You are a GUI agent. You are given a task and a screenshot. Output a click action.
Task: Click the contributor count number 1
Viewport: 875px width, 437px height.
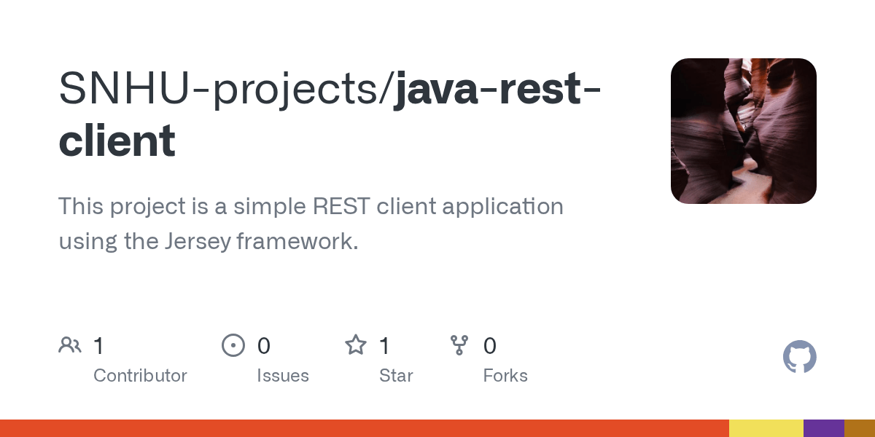(98, 346)
